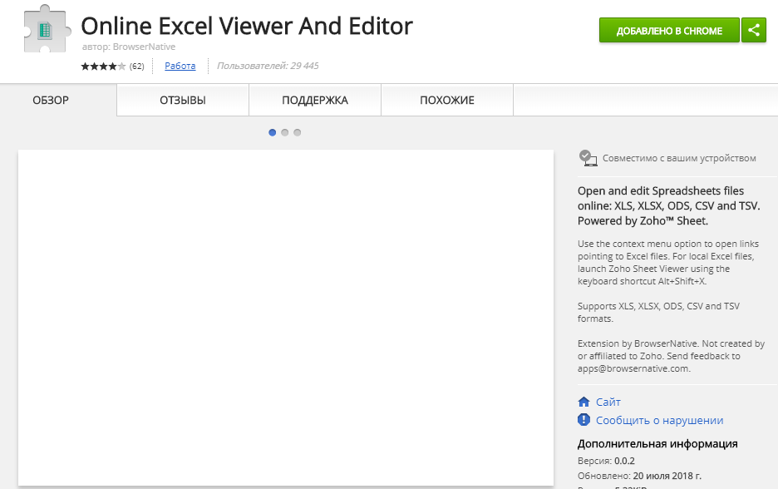Open the Работа category link
Image resolution: width=778 pixels, height=489 pixels.
click(x=180, y=66)
